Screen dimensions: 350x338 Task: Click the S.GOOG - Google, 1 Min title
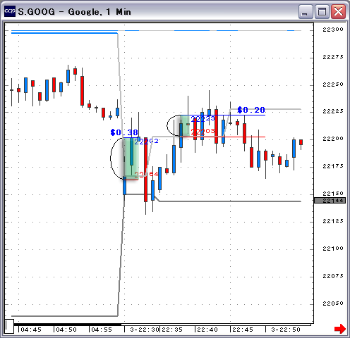pyautogui.click(x=74, y=12)
